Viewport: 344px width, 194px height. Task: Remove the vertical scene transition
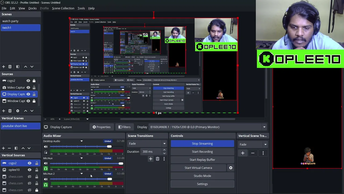(253, 153)
